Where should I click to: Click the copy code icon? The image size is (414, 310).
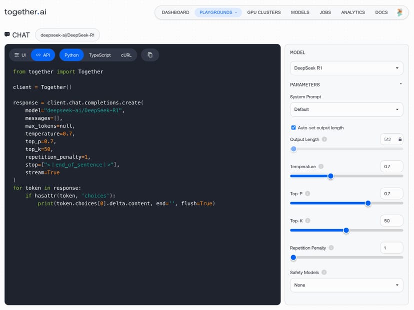[150, 55]
